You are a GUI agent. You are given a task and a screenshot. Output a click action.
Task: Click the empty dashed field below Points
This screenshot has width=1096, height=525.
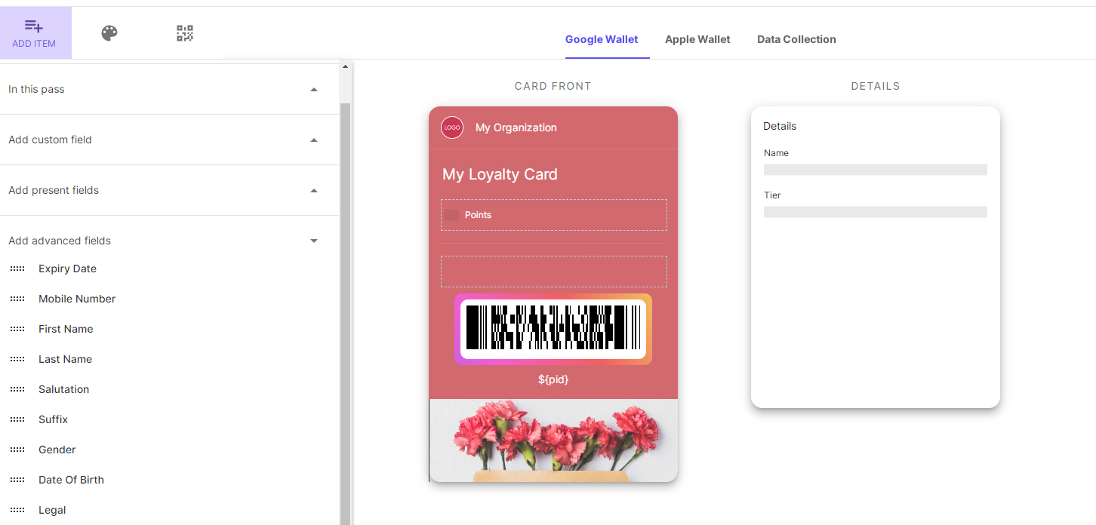pos(554,272)
